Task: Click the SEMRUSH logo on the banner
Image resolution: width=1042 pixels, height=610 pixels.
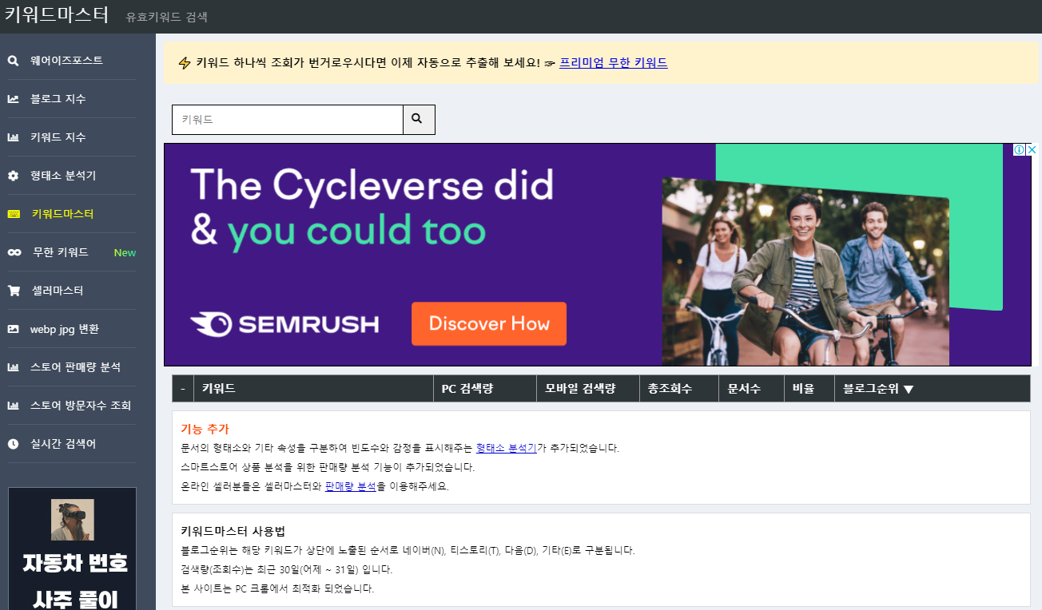Action: [x=284, y=324]
